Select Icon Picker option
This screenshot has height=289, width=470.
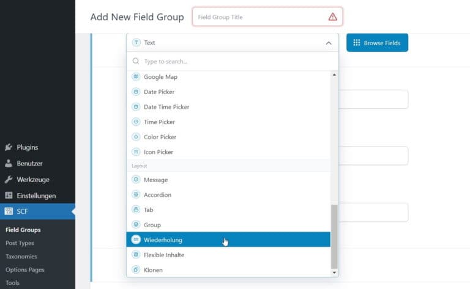228,152
